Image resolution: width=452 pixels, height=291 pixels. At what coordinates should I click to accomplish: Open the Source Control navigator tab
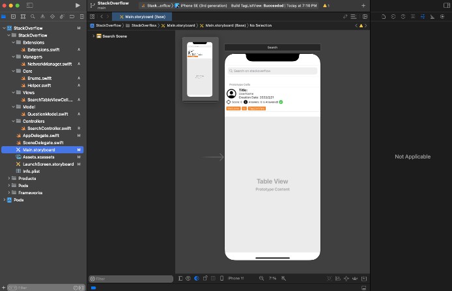pyautogui.click(x=12, y=16)
